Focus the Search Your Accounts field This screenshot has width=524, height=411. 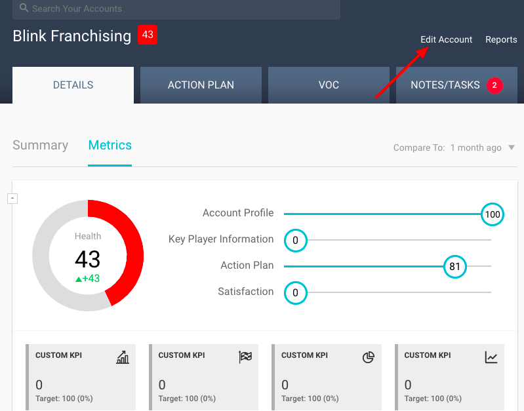pos(184,9)
